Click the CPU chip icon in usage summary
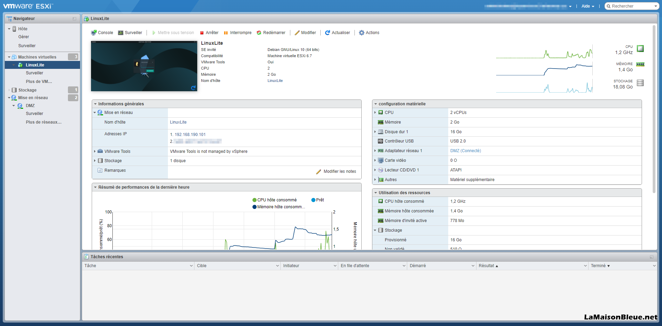This screenshot has height=326, width=662. 640,49
